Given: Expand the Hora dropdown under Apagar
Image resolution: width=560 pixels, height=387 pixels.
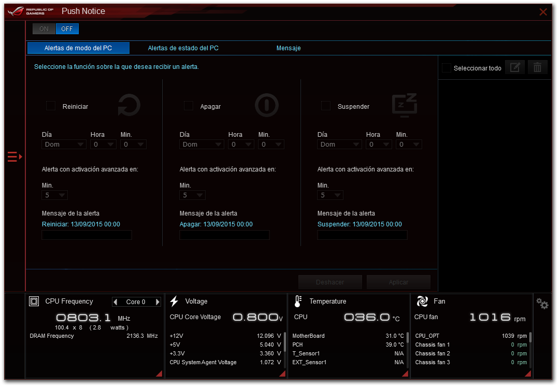Looking at the screenshot, I should coord(241,145).
